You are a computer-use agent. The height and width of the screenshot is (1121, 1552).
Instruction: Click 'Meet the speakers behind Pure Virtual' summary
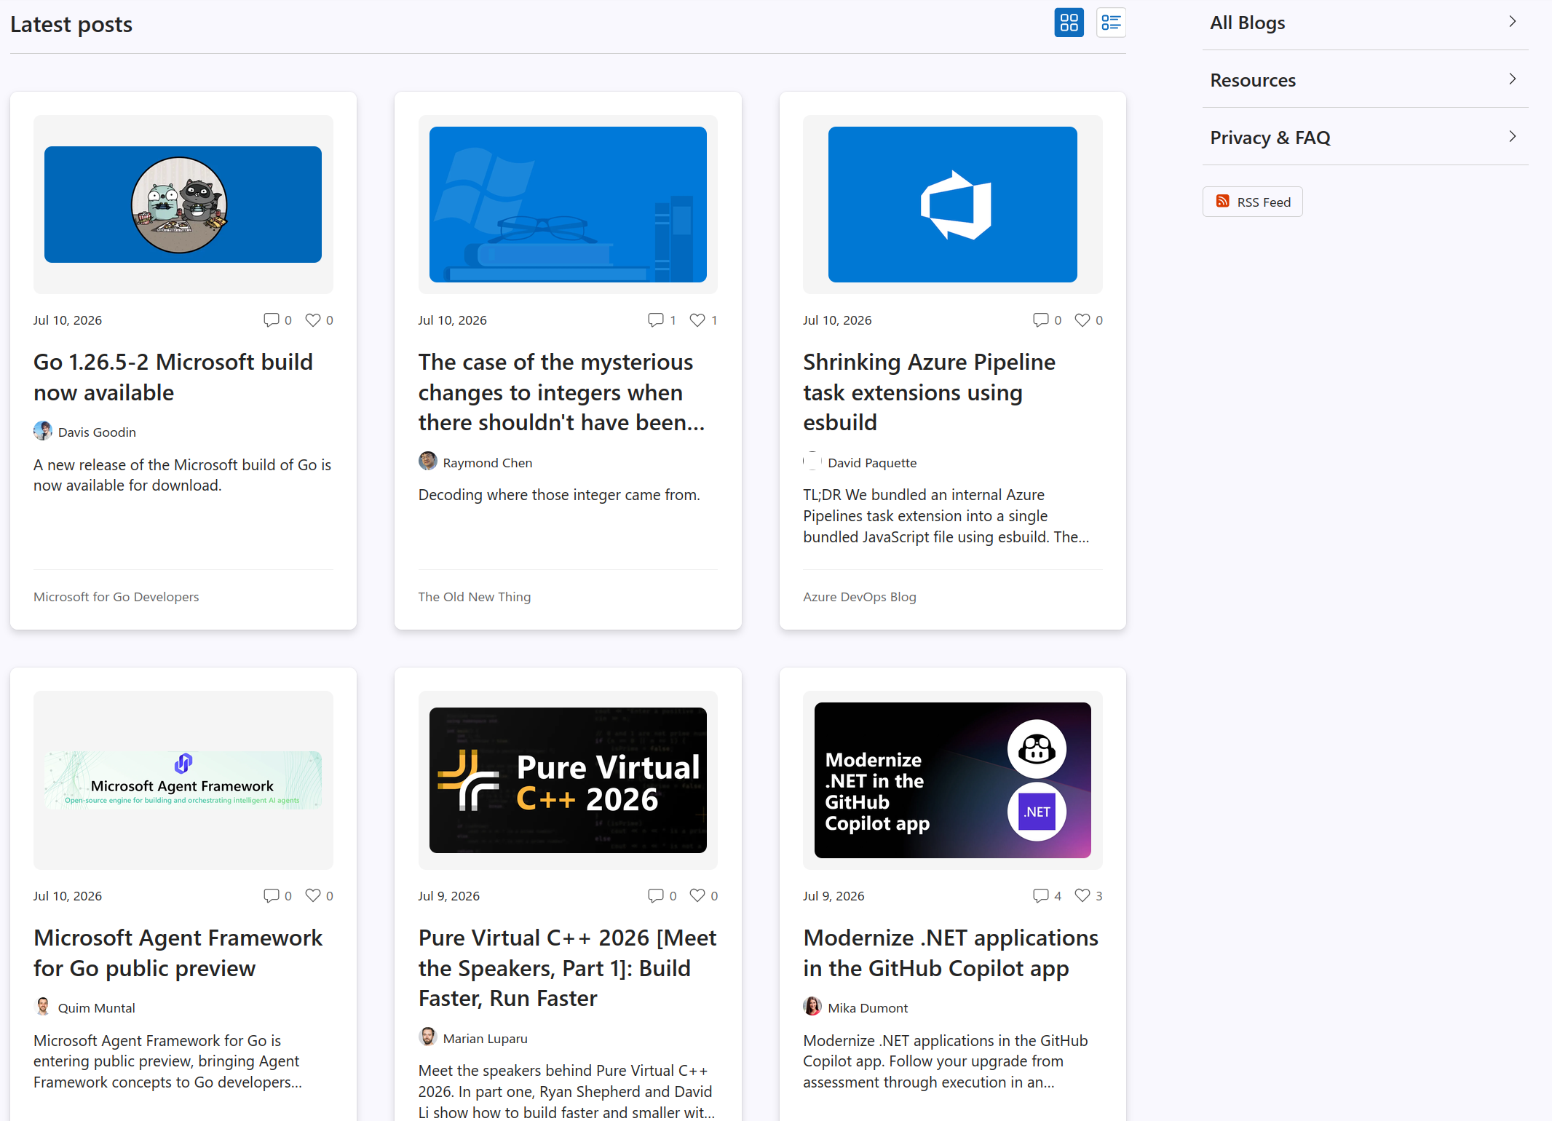tap(566, 1091)
